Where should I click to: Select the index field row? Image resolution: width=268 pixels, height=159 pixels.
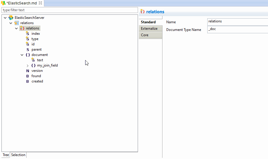coord(36,34)
